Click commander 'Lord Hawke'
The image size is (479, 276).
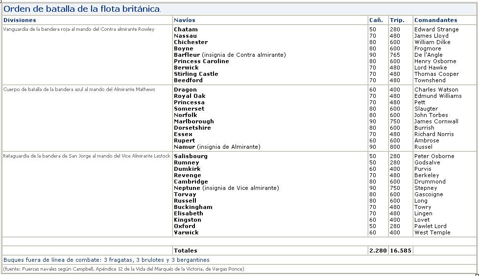pos(431,68)
